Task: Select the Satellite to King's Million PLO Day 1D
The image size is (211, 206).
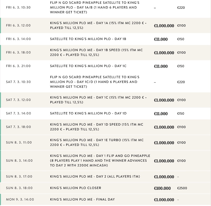Action: point(88,114)
